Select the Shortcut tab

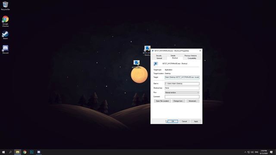point(175,58)
